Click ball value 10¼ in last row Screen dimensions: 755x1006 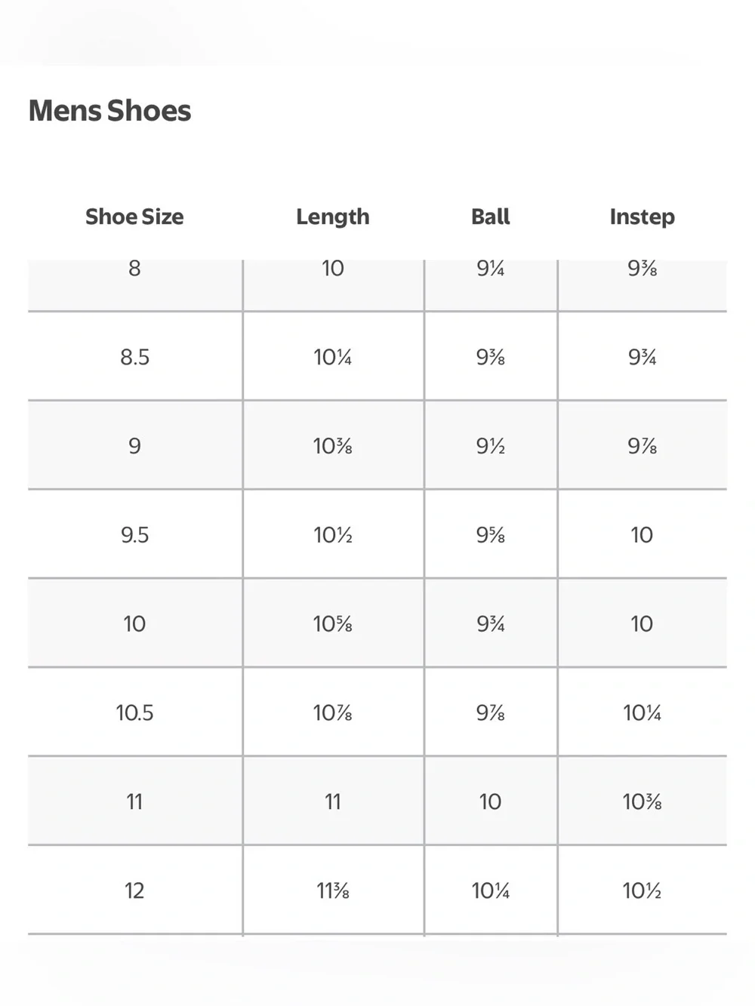[491, 891]
